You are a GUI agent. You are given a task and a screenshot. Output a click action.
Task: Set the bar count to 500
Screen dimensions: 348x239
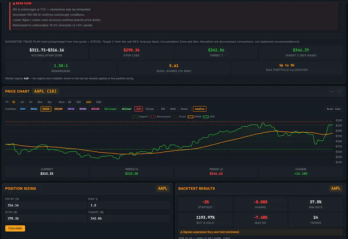(x=99, y=102)
